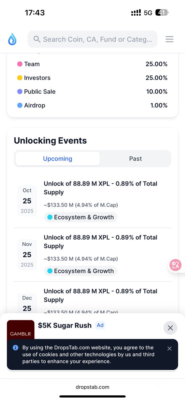Tap Oct 25 Ecosystem & Growth tag

click(80, 217)
